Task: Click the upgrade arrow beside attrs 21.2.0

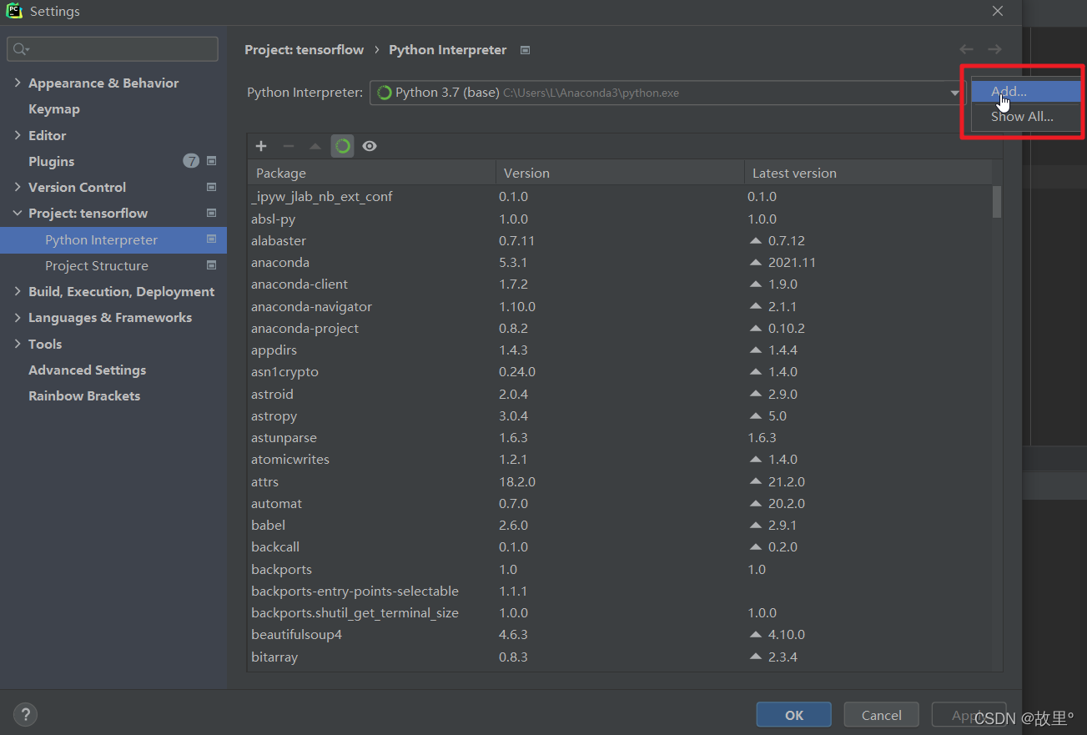Action: coord(756,481)
